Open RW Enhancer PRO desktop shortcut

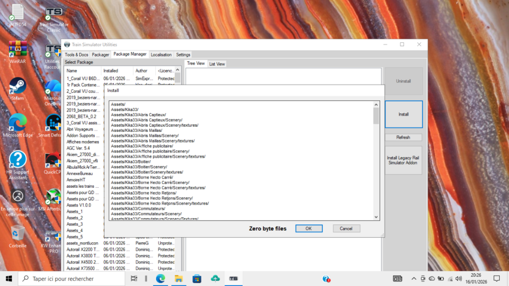(51, 242)
